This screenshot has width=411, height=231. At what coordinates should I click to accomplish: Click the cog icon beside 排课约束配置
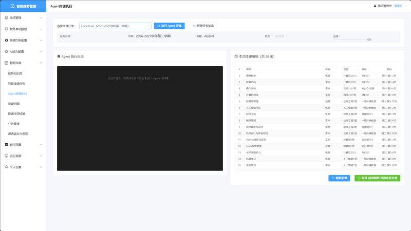pos(6,41)
